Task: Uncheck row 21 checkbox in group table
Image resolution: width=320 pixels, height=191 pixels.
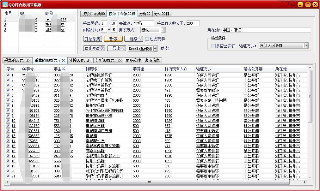Action: [x=8, y=176]
